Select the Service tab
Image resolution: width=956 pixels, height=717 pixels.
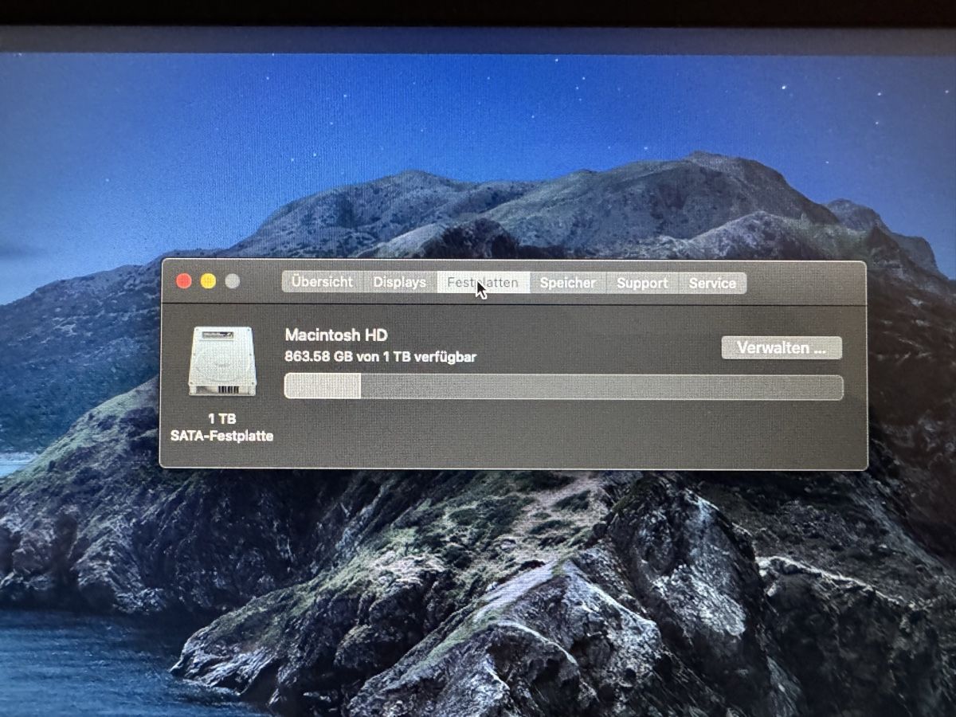click(x=712, y=283)
